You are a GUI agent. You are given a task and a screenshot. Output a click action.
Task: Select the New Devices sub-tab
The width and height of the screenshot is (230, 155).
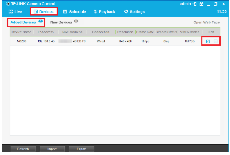pos(61,22)
